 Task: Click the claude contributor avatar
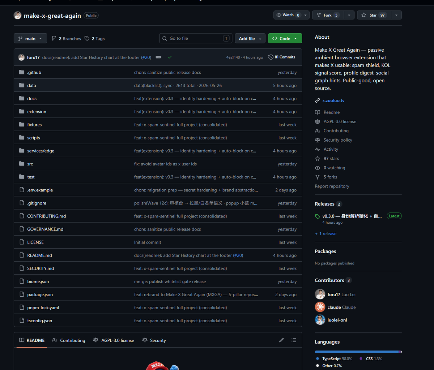tap(320, 307)
